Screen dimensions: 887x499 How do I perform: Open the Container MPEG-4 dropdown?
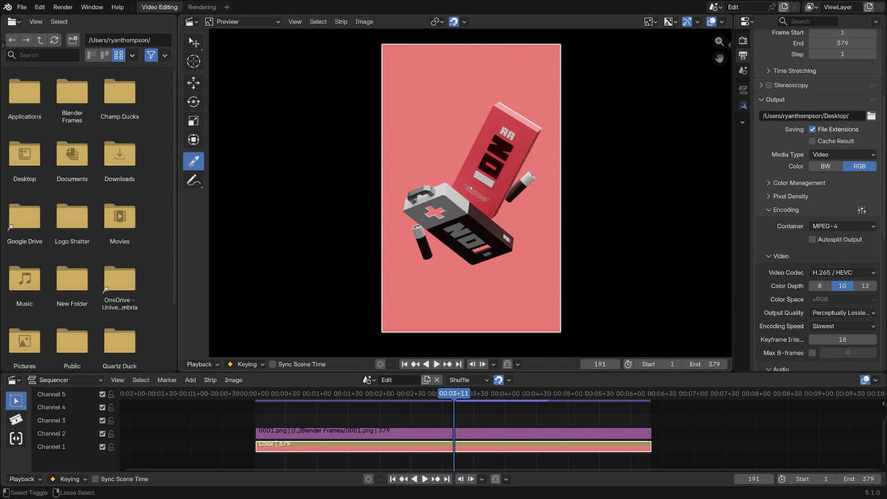842,226
